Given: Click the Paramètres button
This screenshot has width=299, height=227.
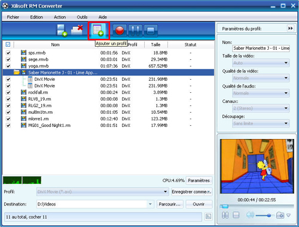Looking at the screenshot, I should [x=199, y=180].
